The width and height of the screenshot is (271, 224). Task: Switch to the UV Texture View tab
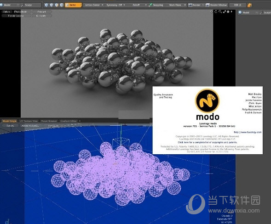(29, 121)
